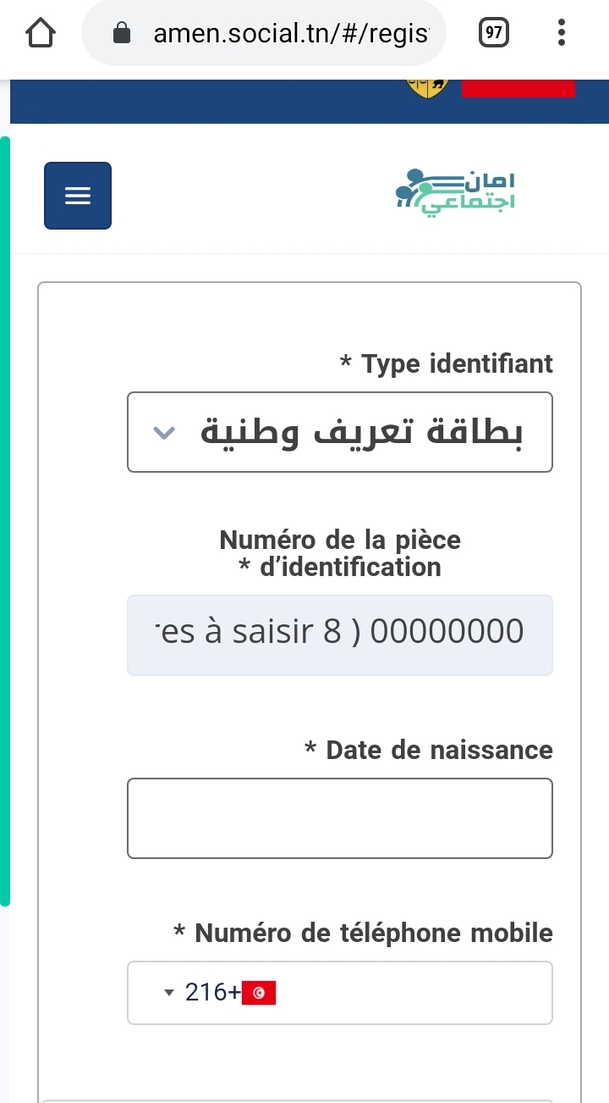The image size is (609, 1103).
Task: Tap the Tunisian flag icon in phone field
Action: 259,993
